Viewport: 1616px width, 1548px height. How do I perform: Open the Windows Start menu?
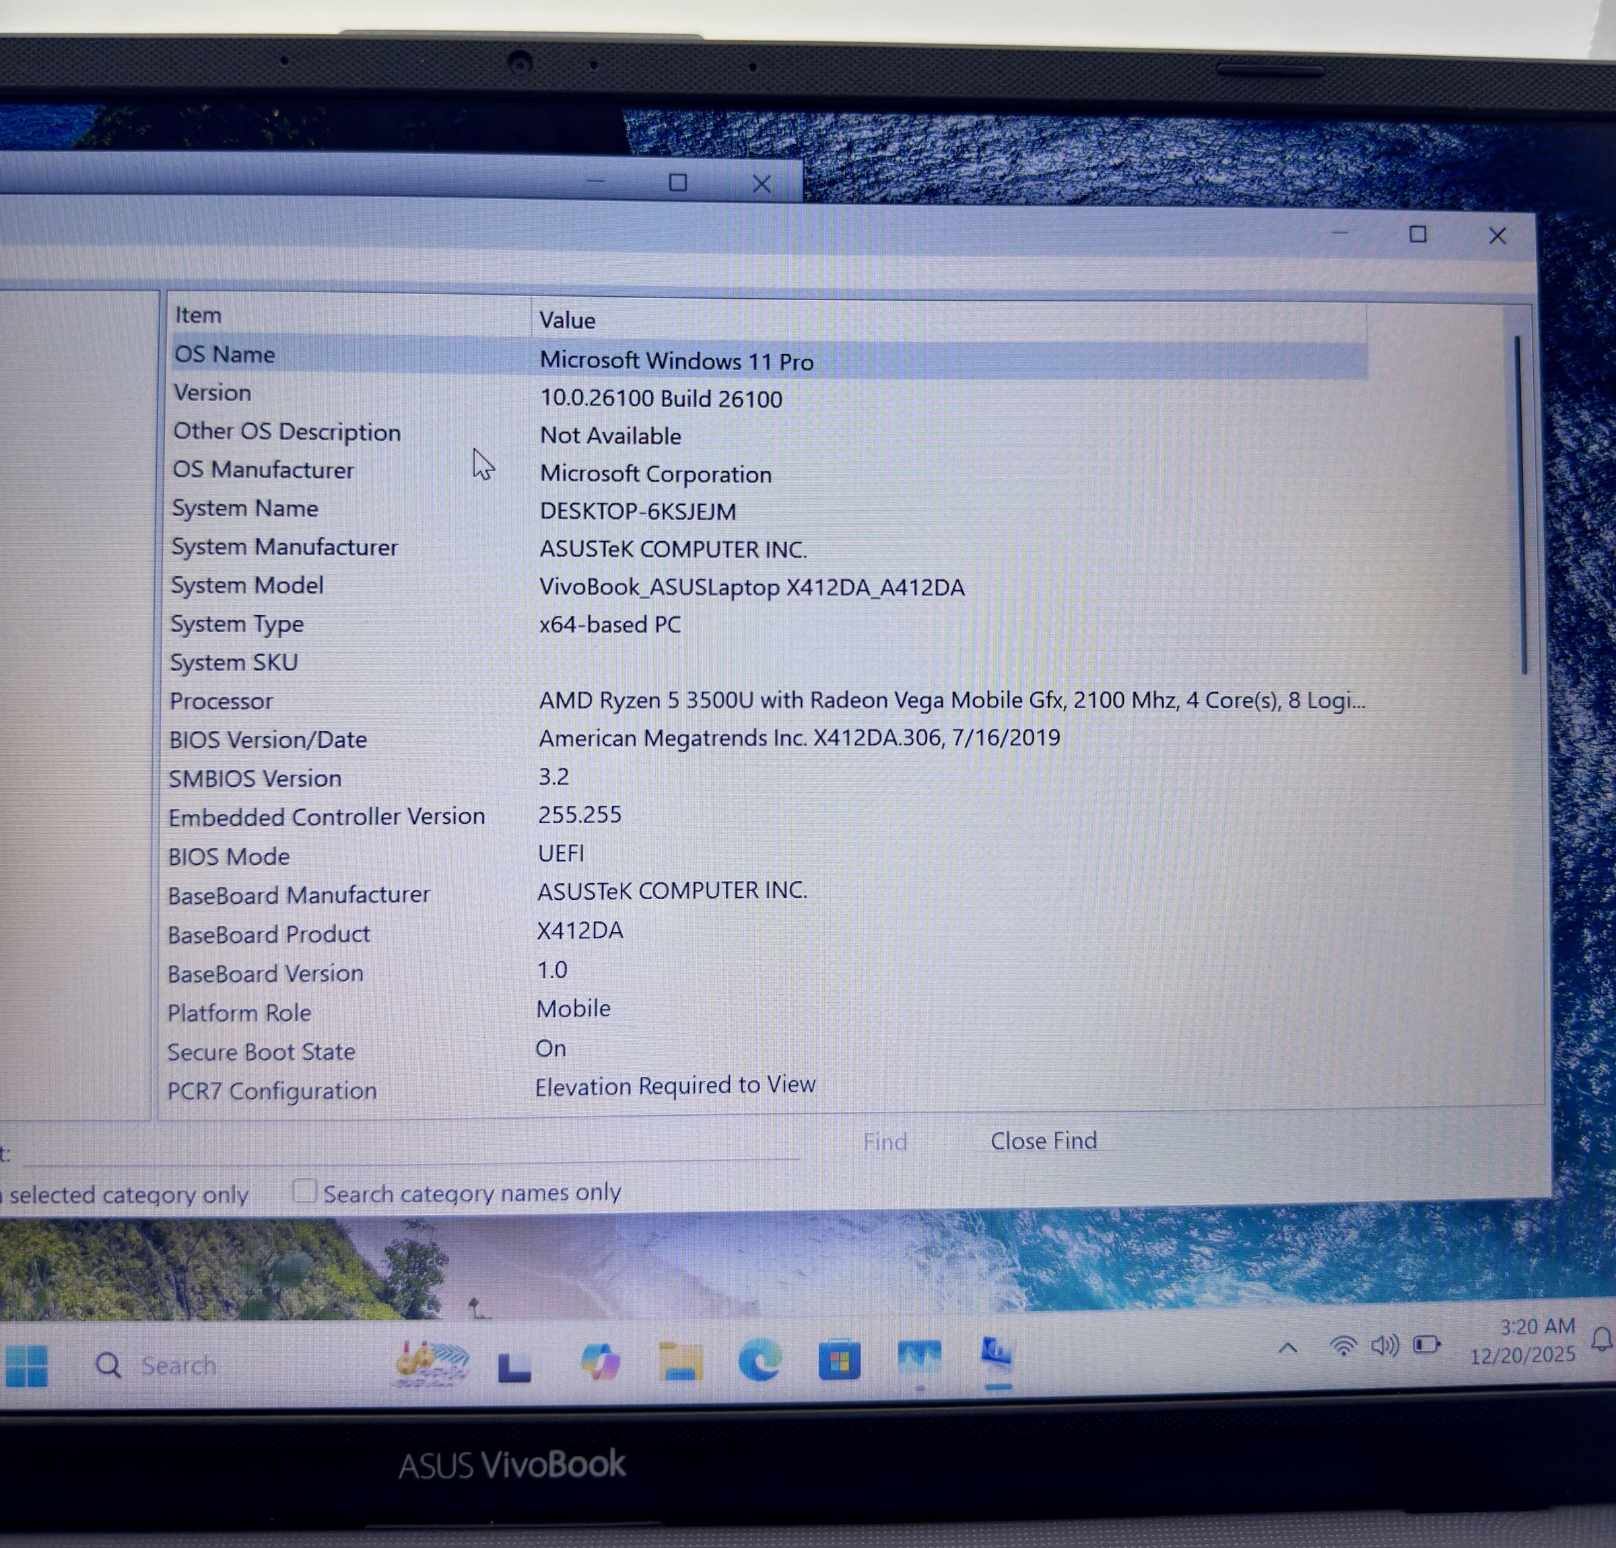point(26,1367)
